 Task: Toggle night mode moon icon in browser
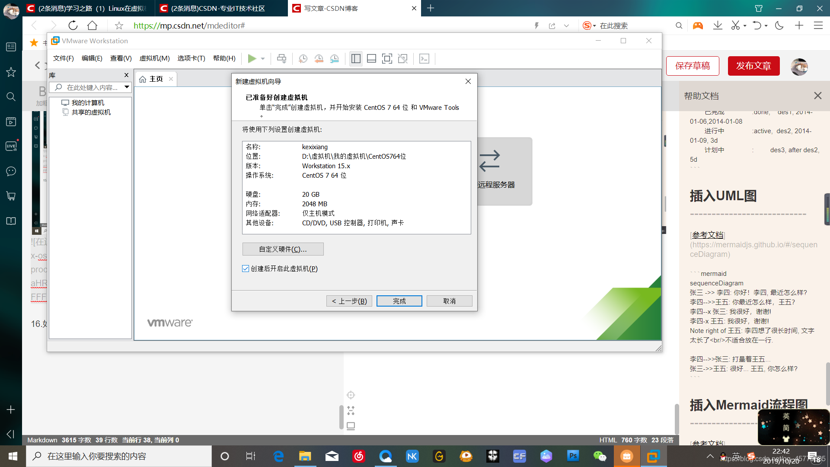pos(779,26)
